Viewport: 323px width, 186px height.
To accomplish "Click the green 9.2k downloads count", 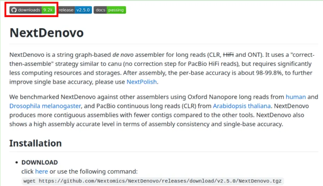I will tap(48, 10).
